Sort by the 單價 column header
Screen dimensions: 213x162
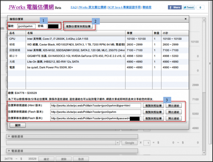point(139,33)
